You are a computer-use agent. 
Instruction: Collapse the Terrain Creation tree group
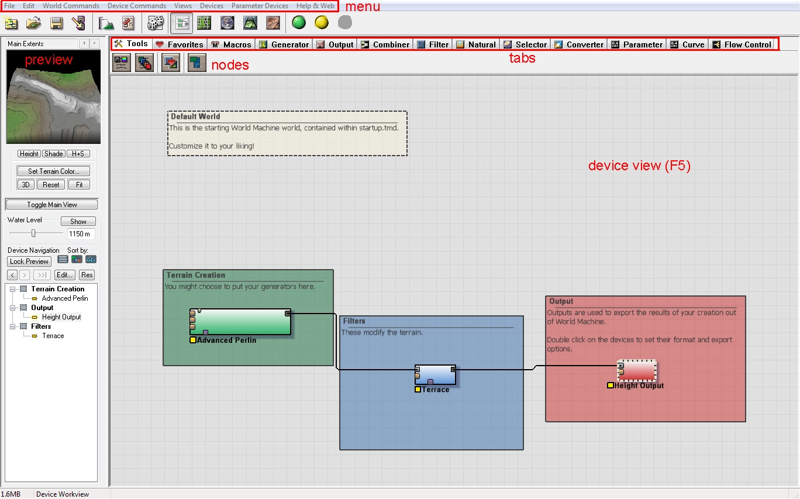(x=13, y=289)
